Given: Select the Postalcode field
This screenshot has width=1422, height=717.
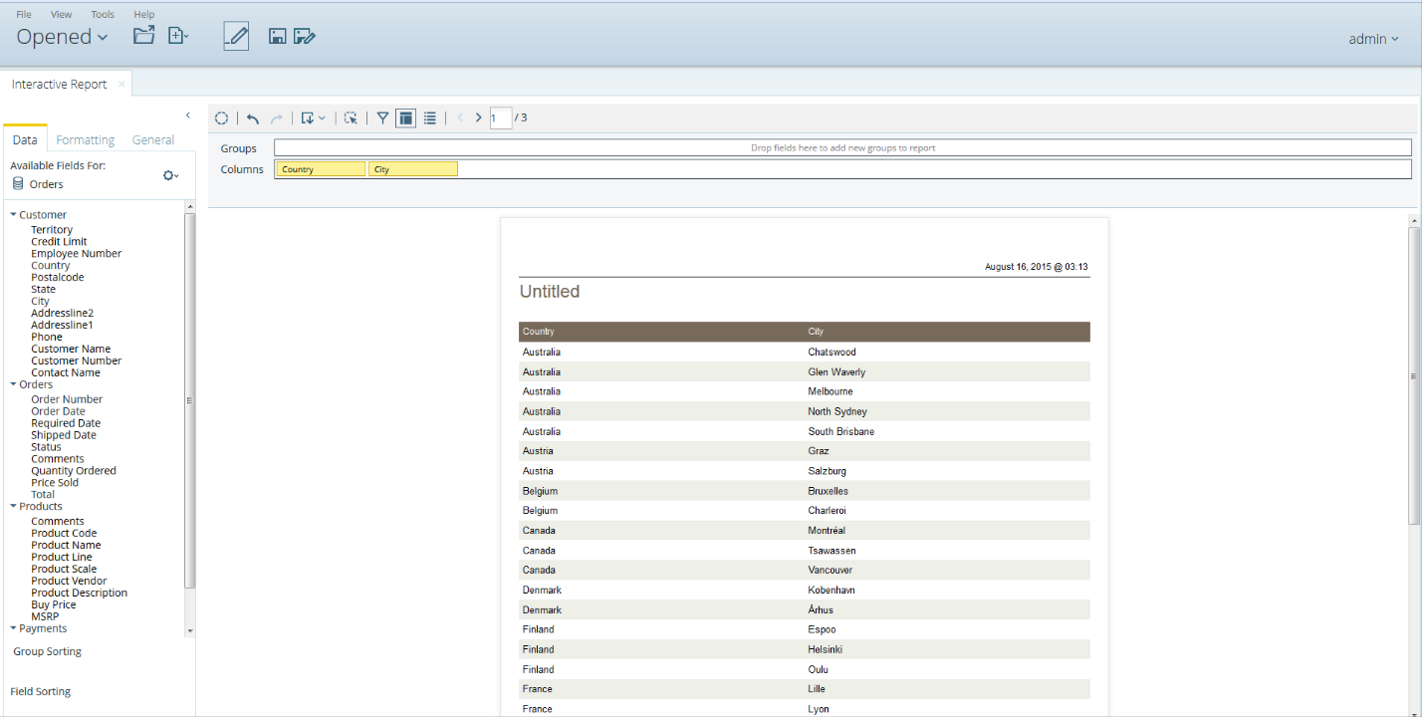Looking at the screenshot, I should (x=57, y=278).
